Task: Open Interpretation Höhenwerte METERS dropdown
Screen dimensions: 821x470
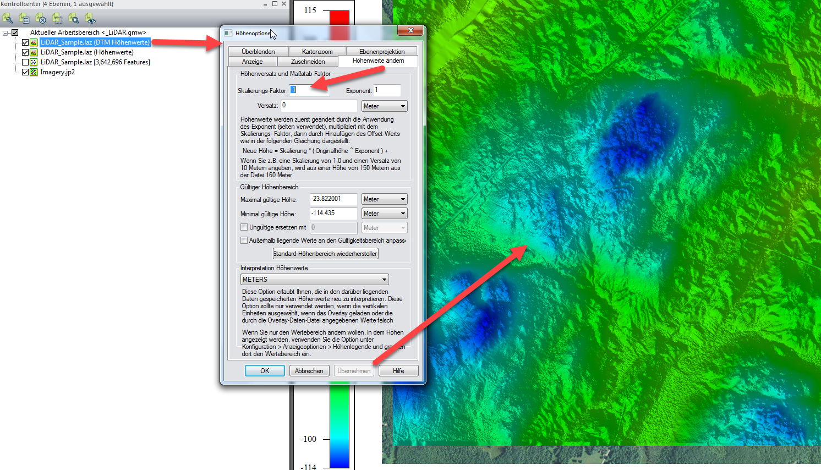Action: tap(315, 280)
